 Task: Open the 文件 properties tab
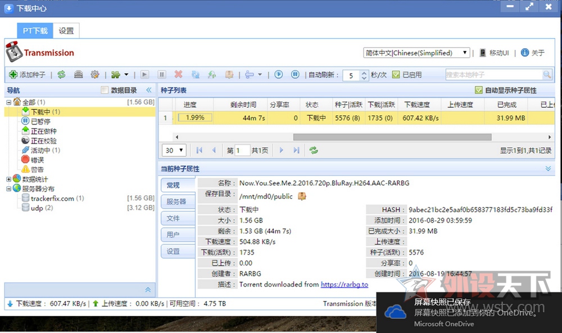point(178,218)
